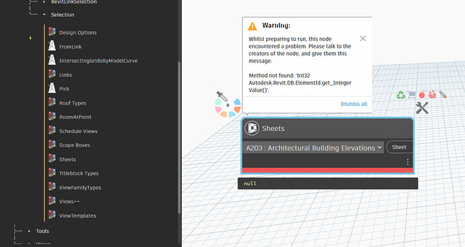Select the ViewTemplates library item
Viewport: 465px width, 247px height.
point(77,216)
